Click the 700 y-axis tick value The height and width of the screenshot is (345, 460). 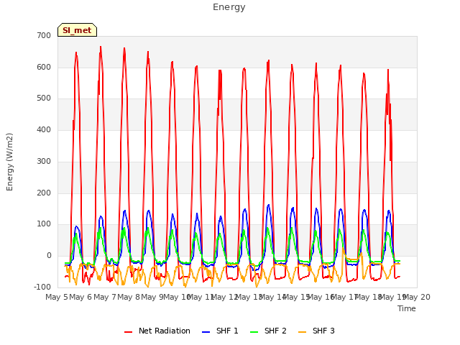point(44,35)
